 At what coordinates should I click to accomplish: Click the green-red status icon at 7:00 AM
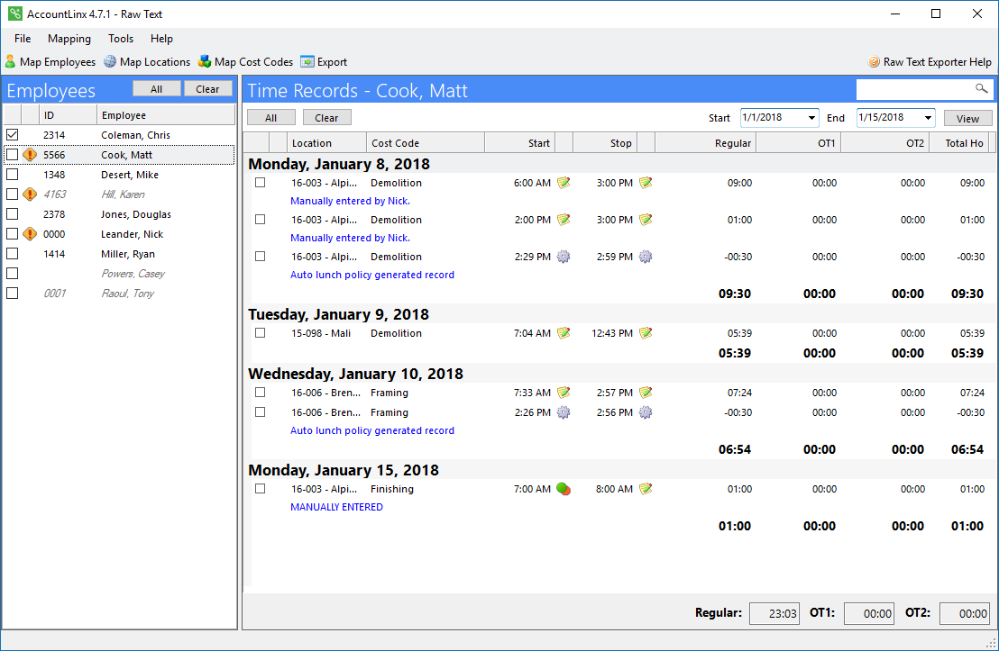click(x=564, y=489)
